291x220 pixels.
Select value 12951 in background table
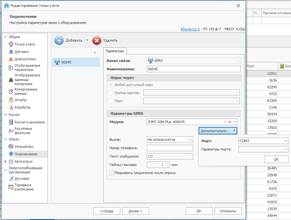(x=272, y=73)
